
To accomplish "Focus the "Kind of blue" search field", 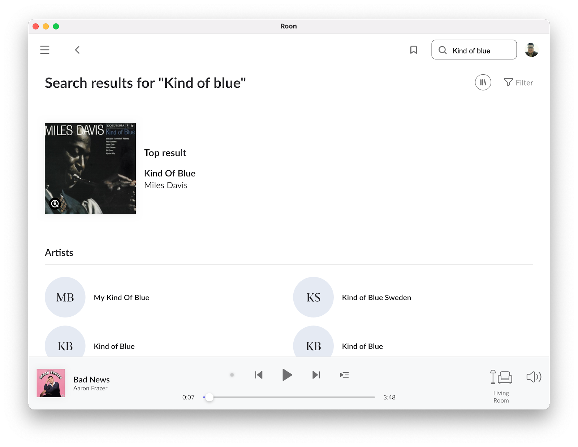I will tap(474, 50).
